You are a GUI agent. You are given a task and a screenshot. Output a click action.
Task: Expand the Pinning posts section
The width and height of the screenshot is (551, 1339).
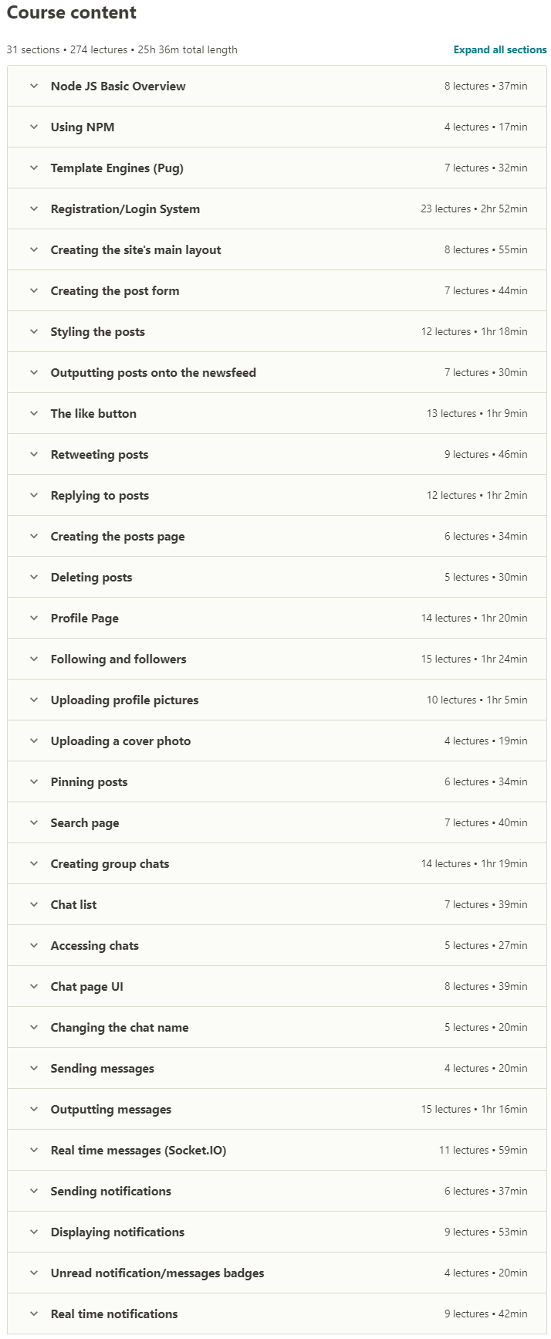coord(89,781)
